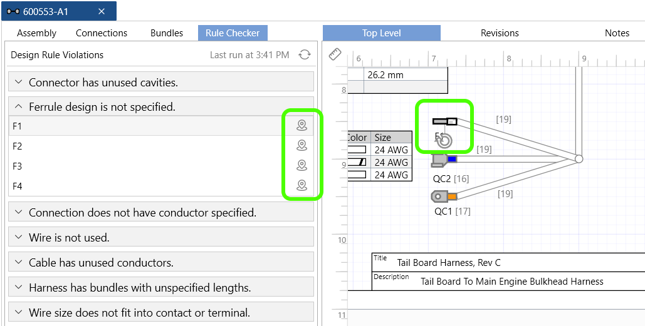645x326 pixels.
Task: Click the [19] label on the QC1 bundle
Action: [x=505, y=193]
